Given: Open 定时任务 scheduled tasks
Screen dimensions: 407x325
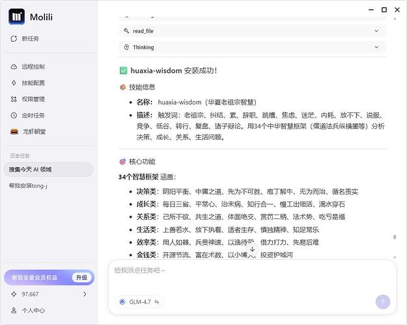Looking at the screenshot, I should click(x=33, y=115).
